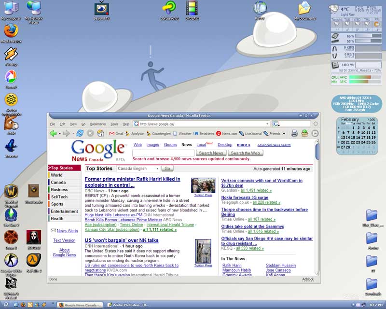Image resolution: width=386 pixels, height=309 pixels.
Task: Launch Winamp from the desktop
Action: click(x=11, y=56)
